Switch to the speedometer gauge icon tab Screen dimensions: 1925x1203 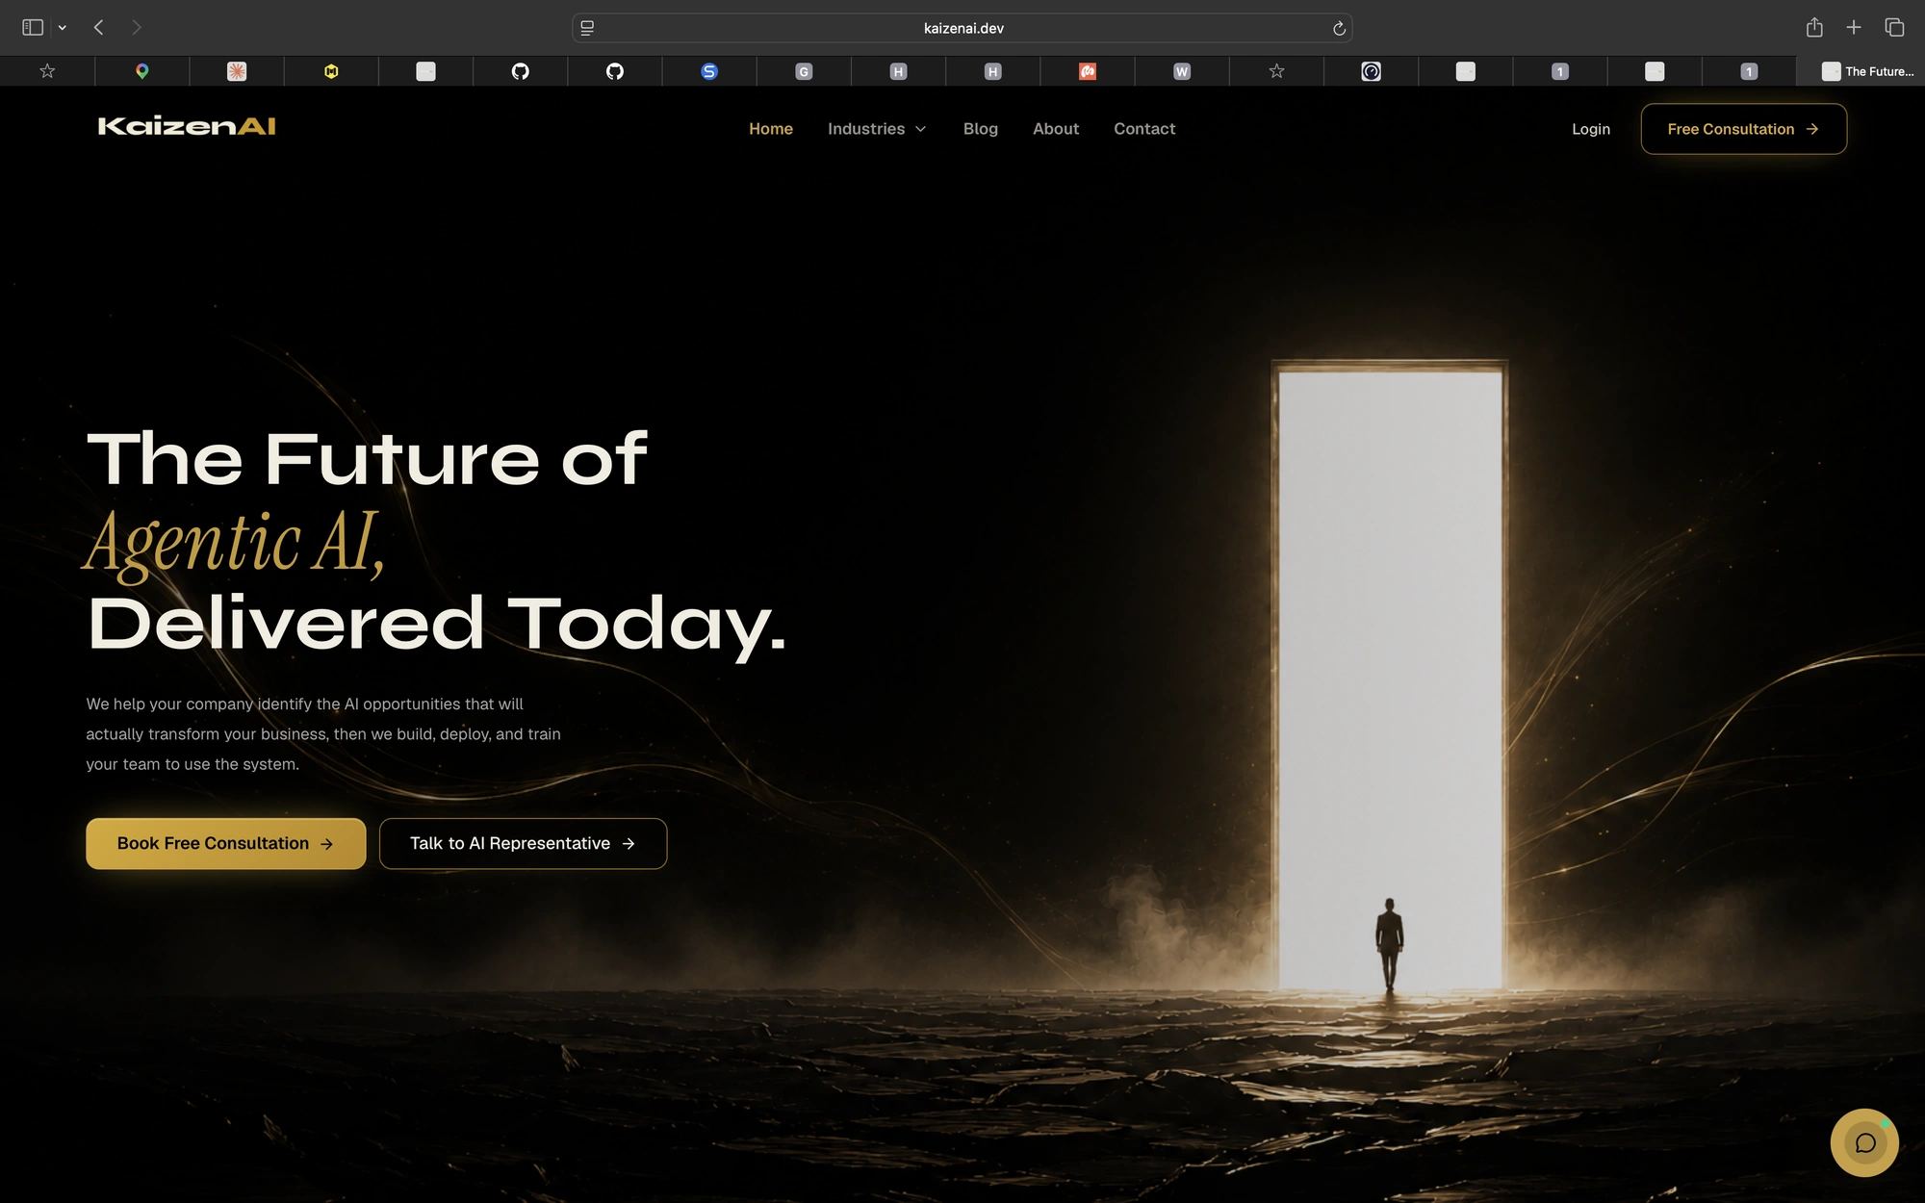pos(1371,71)
